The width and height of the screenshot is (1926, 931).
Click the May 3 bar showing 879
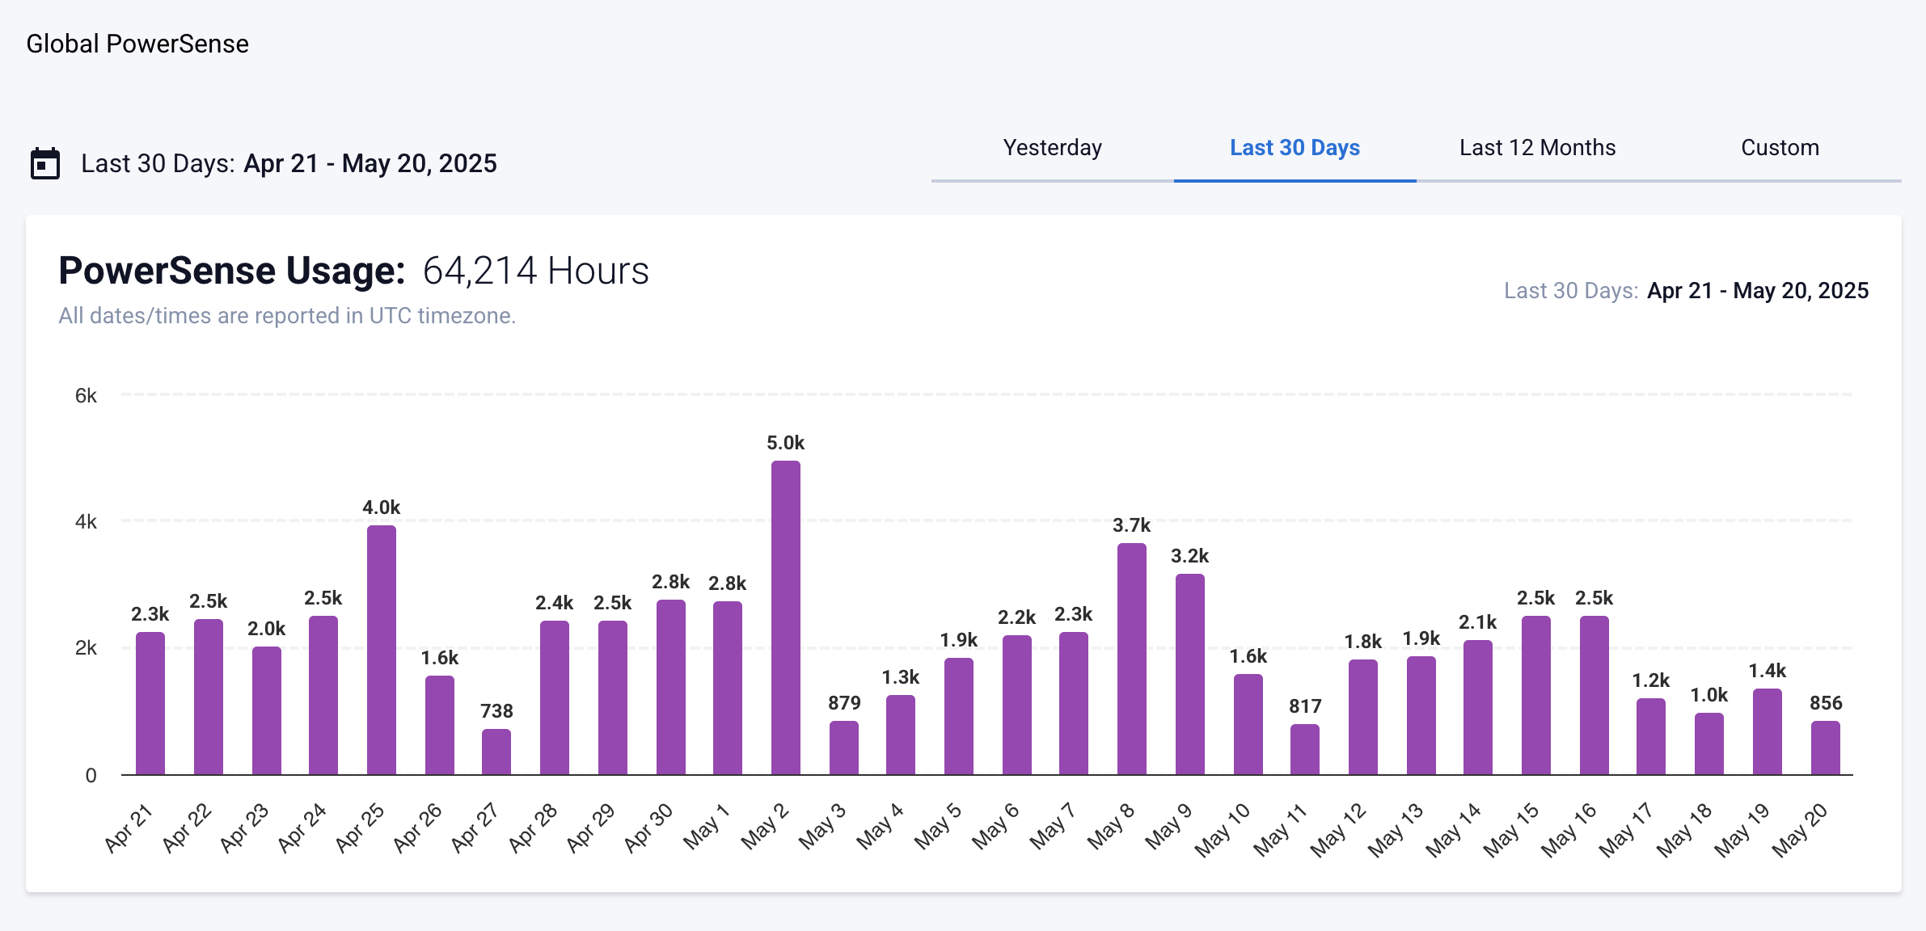coord(843,748)
